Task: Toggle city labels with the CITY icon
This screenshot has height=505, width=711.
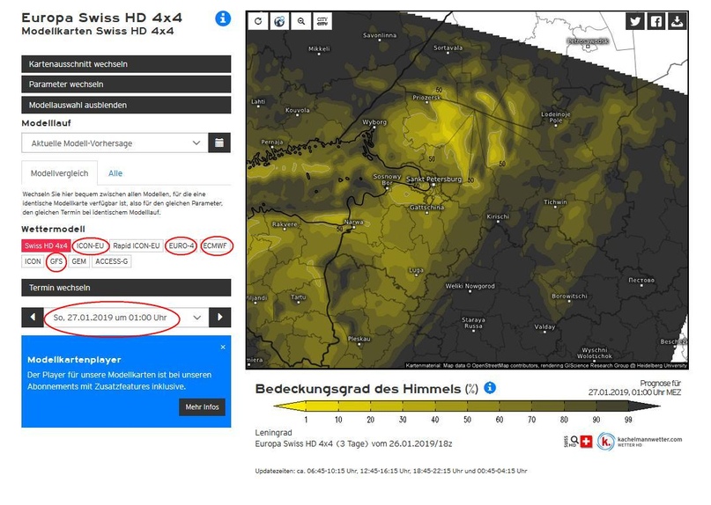Action: pyautogui.click(x=322, y=21)
